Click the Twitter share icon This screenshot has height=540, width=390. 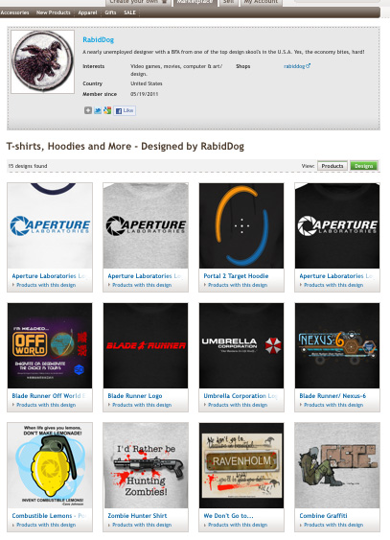98,110
